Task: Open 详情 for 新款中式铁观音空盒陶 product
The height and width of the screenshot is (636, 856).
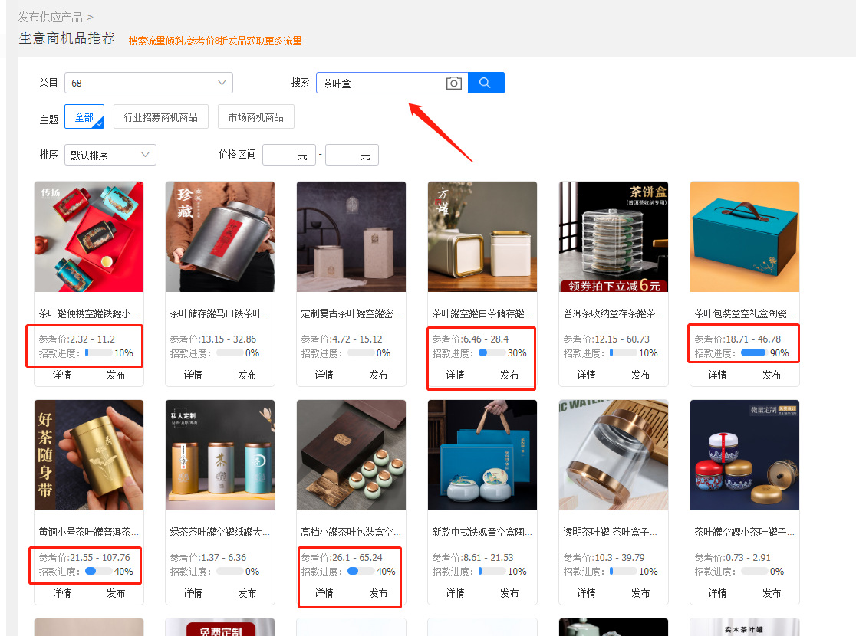Action: pyautogui.click(x=455, y=593)
